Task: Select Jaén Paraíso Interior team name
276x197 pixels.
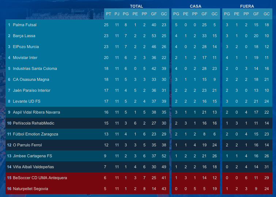Action: pos(31,90)
